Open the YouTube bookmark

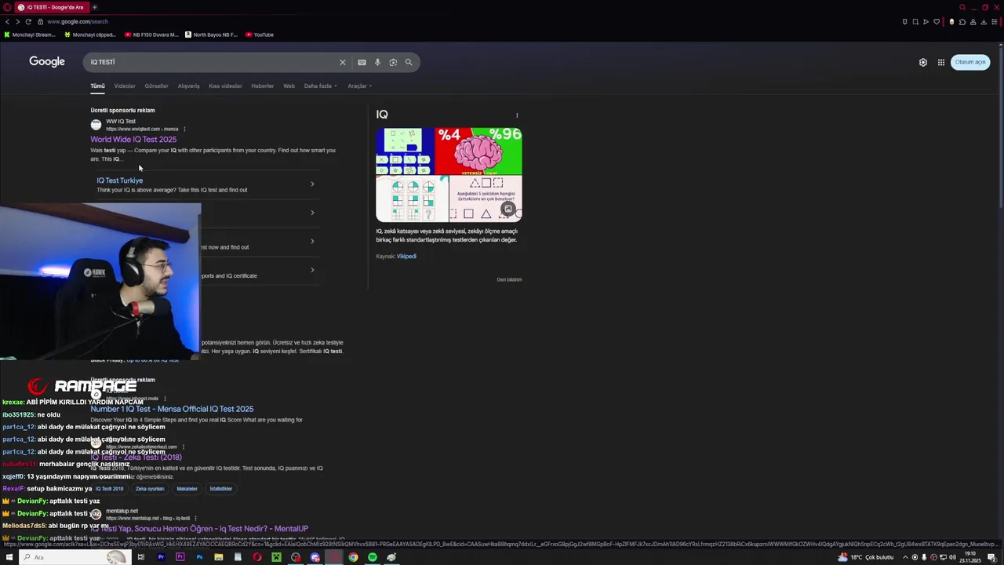260,35
